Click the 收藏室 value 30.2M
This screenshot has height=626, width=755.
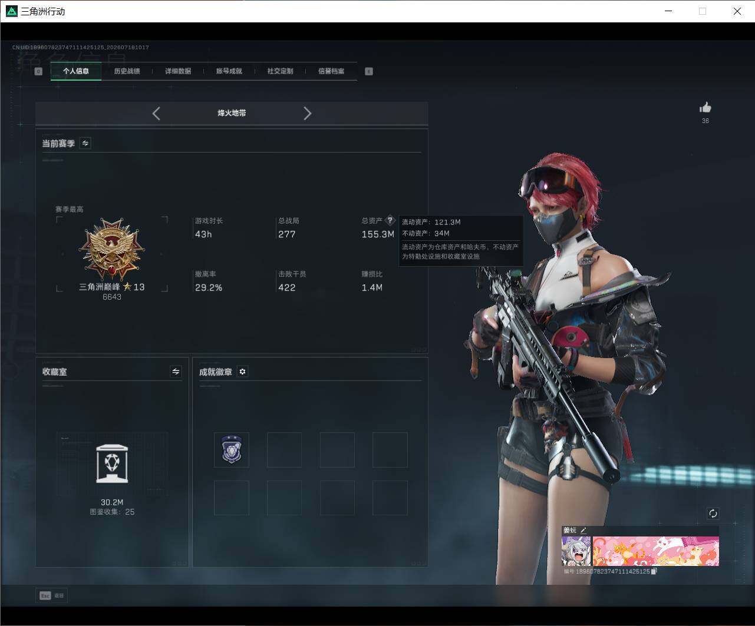pyautogui.click(x=112, y=502)
